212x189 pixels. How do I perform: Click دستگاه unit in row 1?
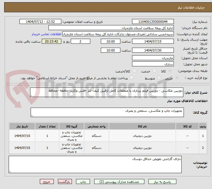96,136
